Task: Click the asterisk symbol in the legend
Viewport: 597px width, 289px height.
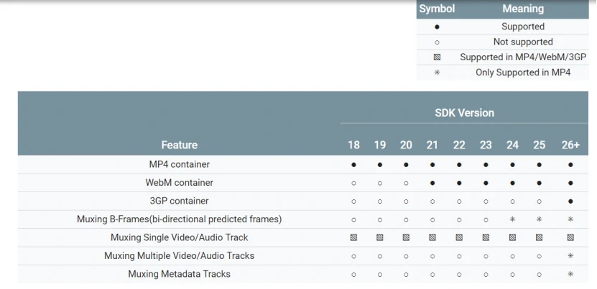Action: [x=437, y=72]
